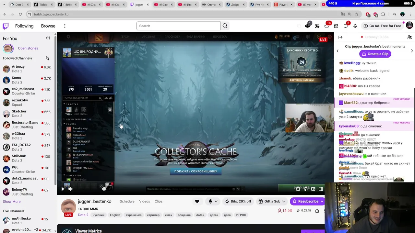This screenshot has height=233, width=415.
Task: Open the cowboy hat drops icon
Action: coord(307,26)
